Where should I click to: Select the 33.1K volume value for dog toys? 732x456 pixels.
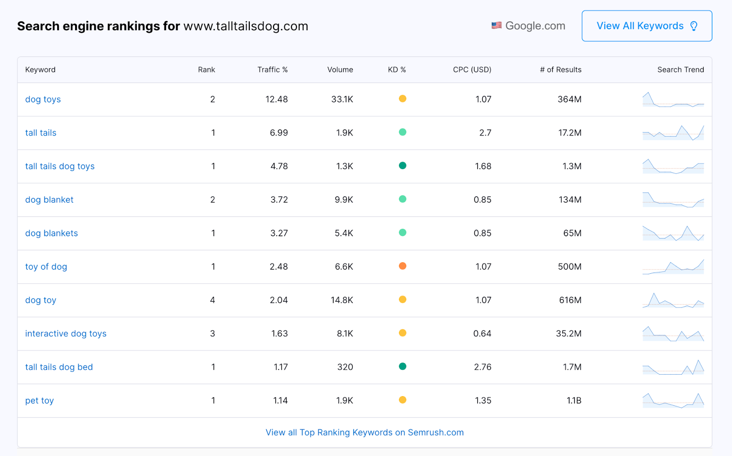(342, 100)
